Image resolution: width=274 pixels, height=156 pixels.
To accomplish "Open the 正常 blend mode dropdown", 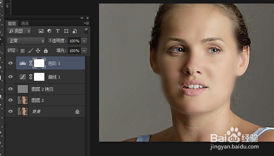I will tap(26, 41).
